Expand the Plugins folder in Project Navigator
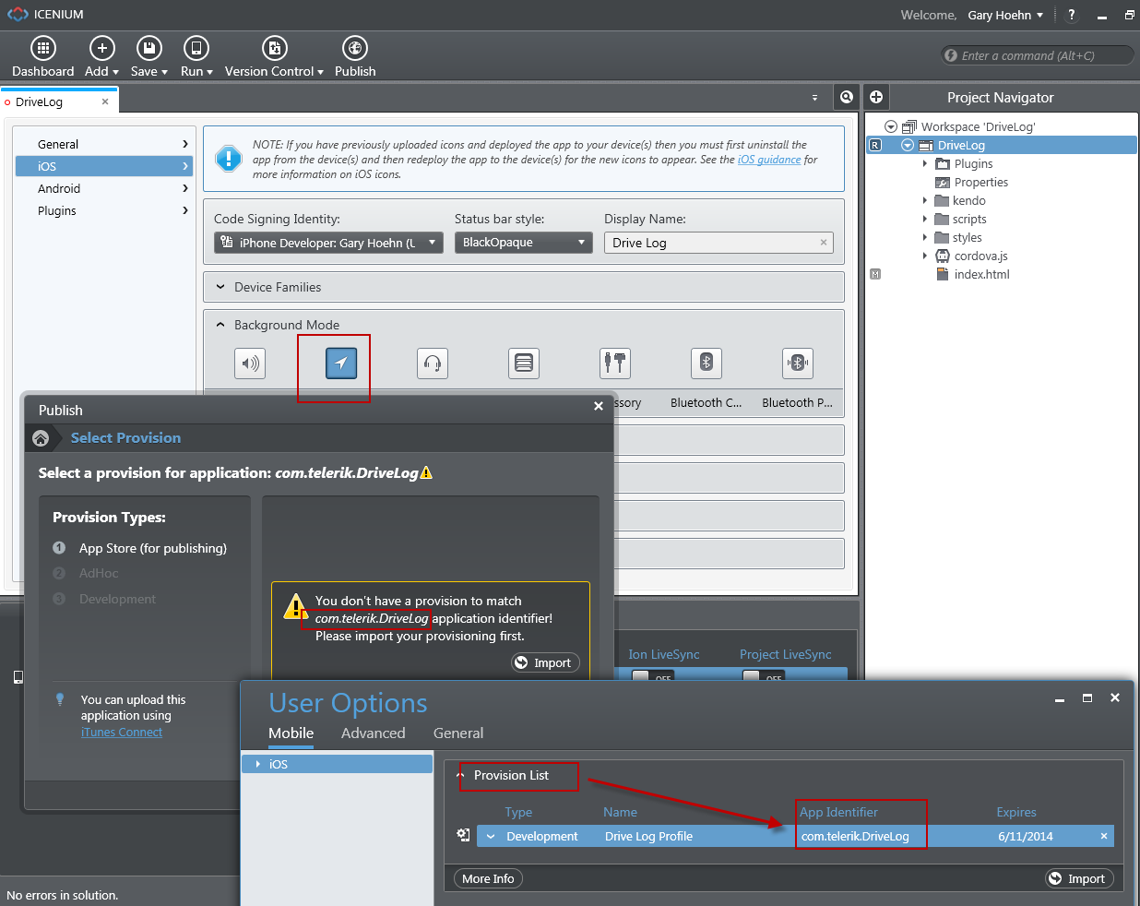 (925, 163)
